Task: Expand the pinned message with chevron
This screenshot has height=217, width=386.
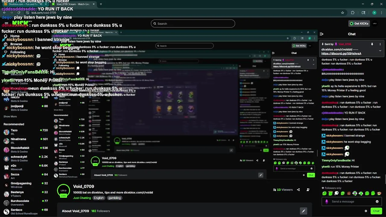Action: (380, 51)
